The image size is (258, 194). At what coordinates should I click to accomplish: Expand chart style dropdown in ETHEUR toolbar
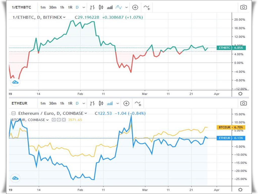coord(117,103)
